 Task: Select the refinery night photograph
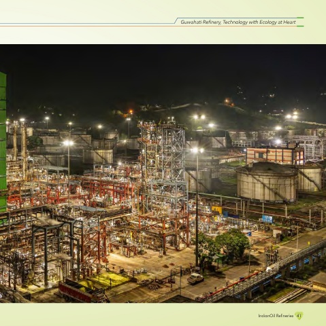163,173
